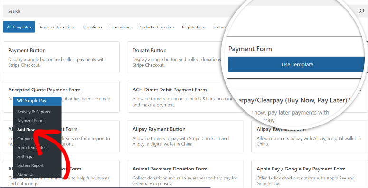
Task: Select the Payment Button template card
Action: point(61,57)
